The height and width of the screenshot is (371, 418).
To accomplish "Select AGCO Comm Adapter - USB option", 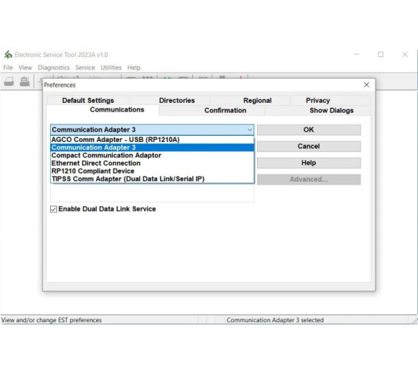I will [x=115, y=139].
